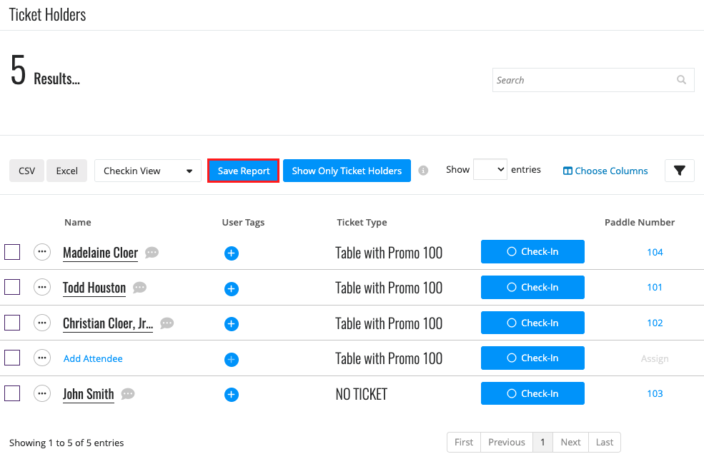
Task: Check in the unassigned Add Attendee ticket
Action: 532,358
